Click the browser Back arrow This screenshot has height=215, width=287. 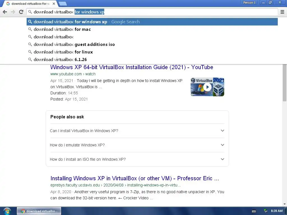tap(5, 12)
